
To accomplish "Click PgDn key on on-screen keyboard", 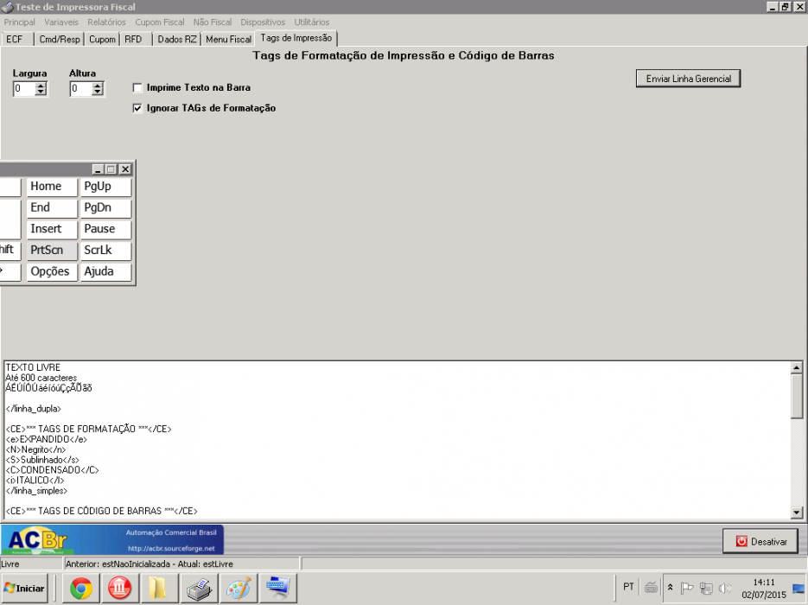I will (x=105, y=207).
